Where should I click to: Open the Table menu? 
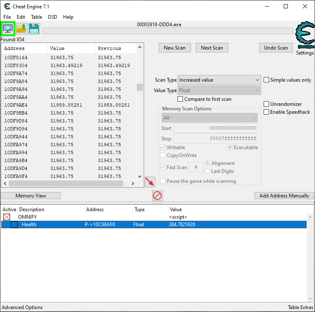pyautogui.click(x=36, y=17)
